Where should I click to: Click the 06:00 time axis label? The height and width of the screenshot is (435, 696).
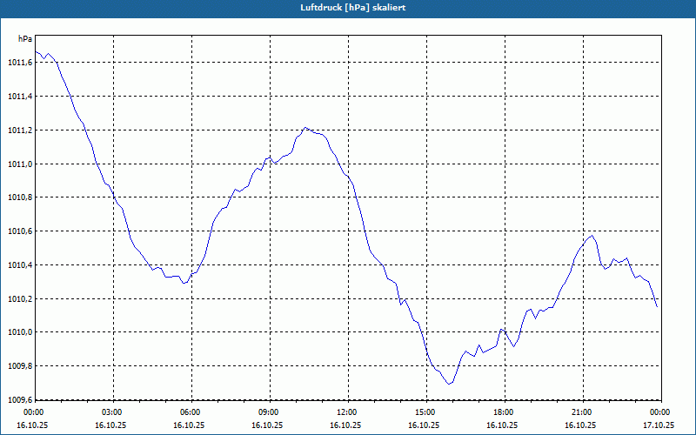coord(190,412)
